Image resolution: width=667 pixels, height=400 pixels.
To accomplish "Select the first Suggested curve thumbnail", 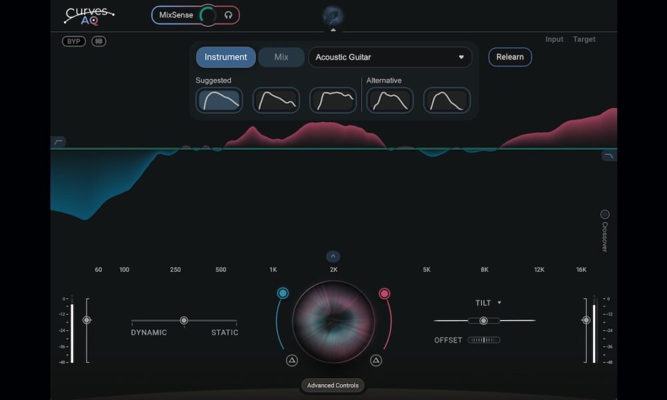I will (x=219, y=100).
